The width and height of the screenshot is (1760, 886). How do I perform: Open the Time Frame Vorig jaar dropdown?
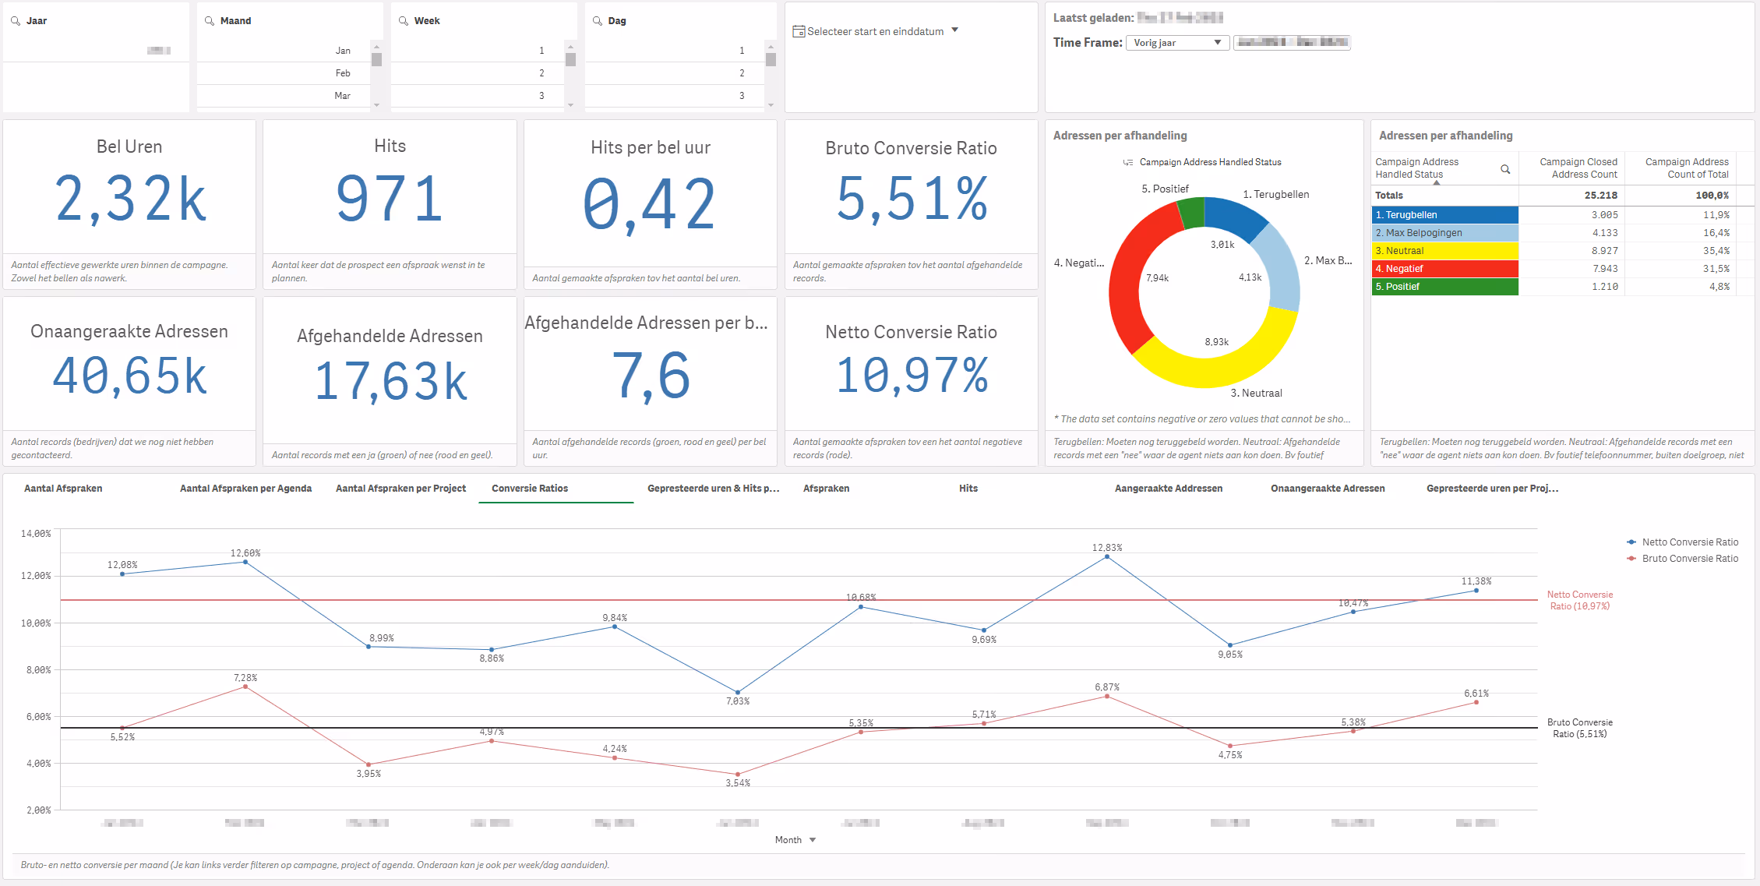click(x=1176, y=43)
